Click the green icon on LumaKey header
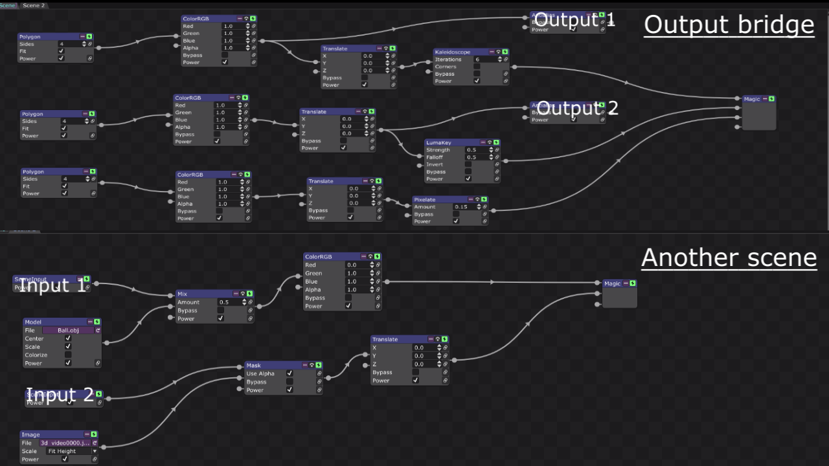 coord(496,142)
